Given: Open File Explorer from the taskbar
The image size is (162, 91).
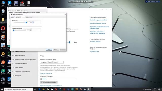Looking at the screenshot, I should pyautogui.click(x=44, y=89).
